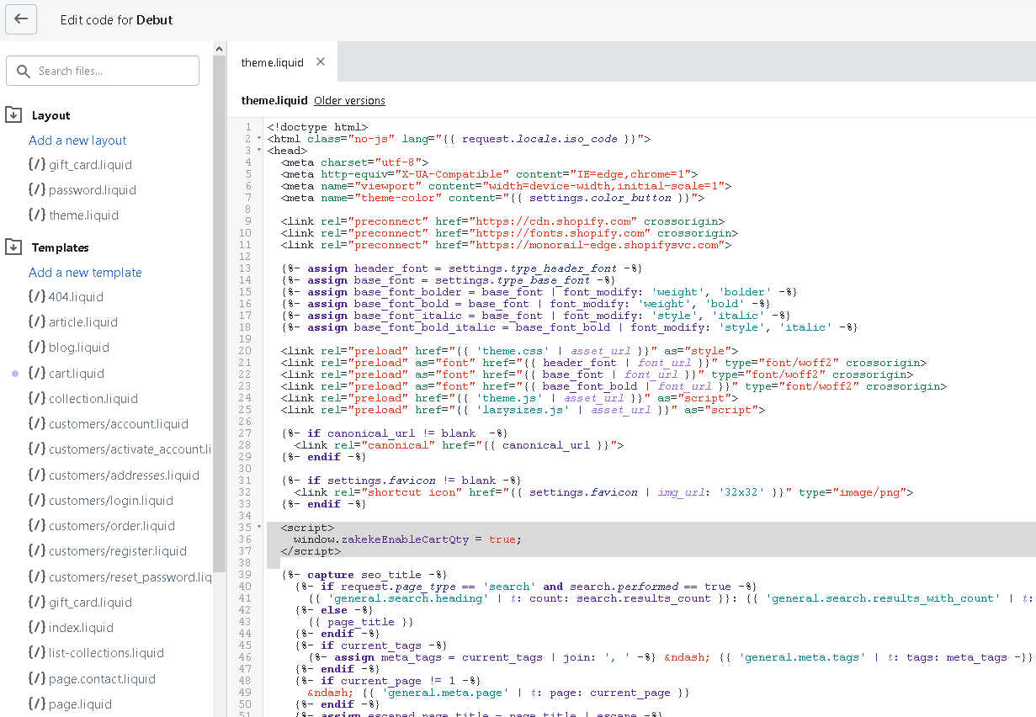The width and height of the screenshot is (1036, 717).
Task: Open gift_card.liquid under Templates
Action: click(x=90, y=603)
